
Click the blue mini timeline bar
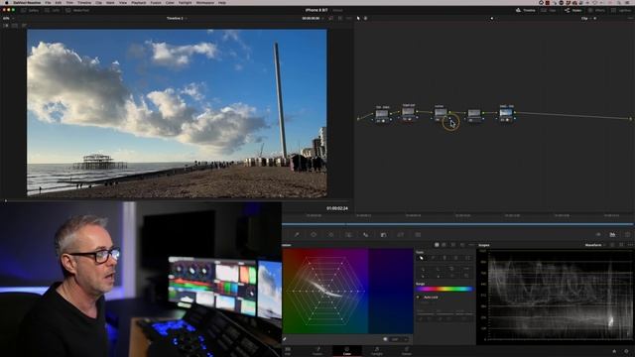[x=457, y=224]
